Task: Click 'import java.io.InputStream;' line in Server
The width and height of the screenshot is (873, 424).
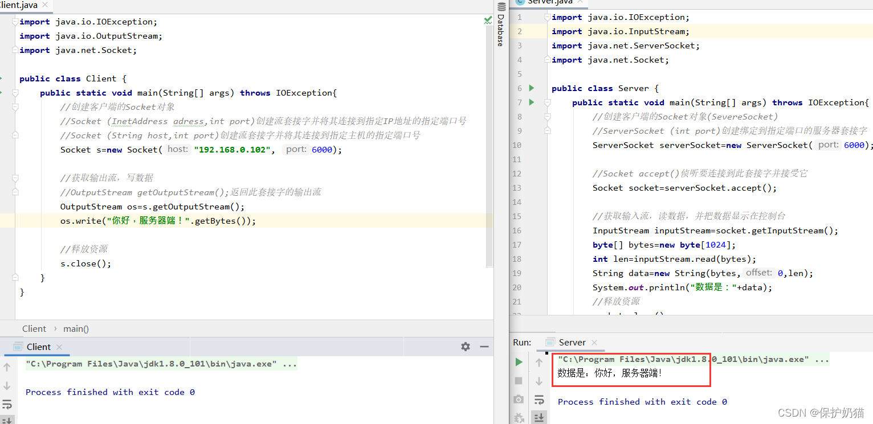Action: coord(621,31)
